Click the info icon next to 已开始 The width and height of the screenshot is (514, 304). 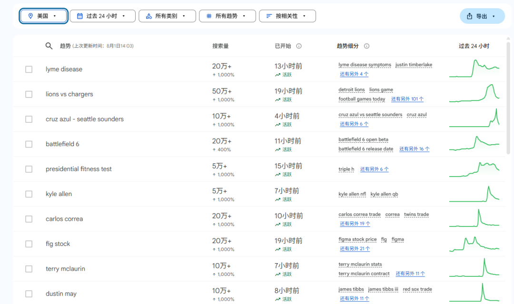point(299,46)
